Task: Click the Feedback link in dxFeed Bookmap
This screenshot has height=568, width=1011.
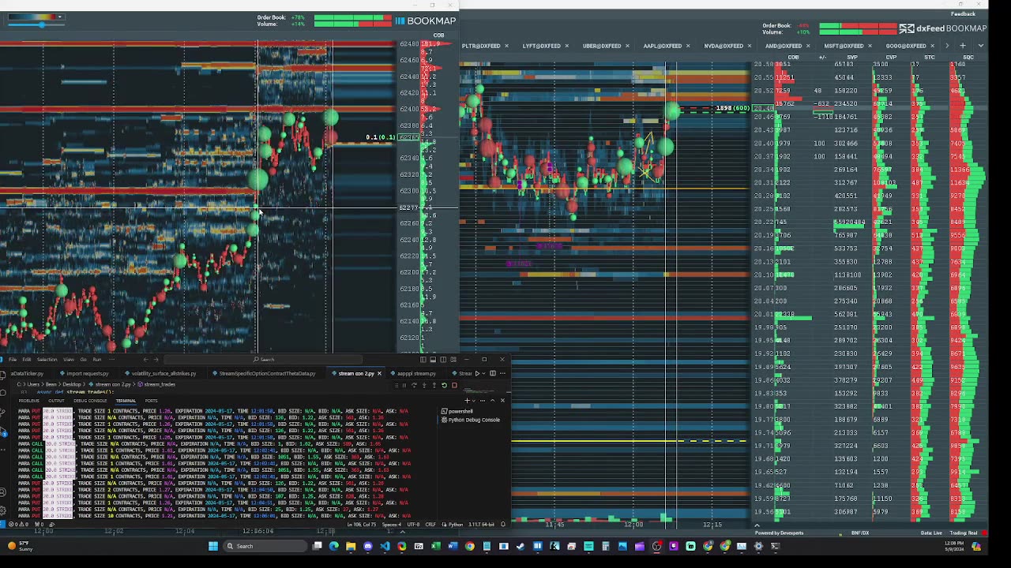Action: [963, 13]
